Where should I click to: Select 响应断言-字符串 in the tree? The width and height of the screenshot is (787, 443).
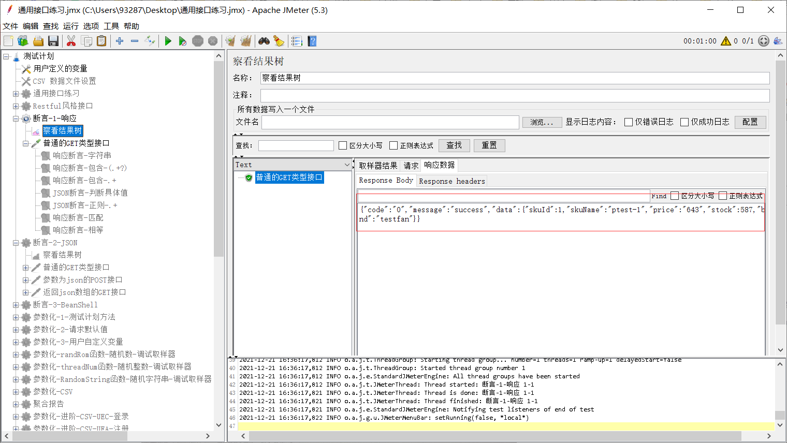pyautogui.click(x=82, y=155)
